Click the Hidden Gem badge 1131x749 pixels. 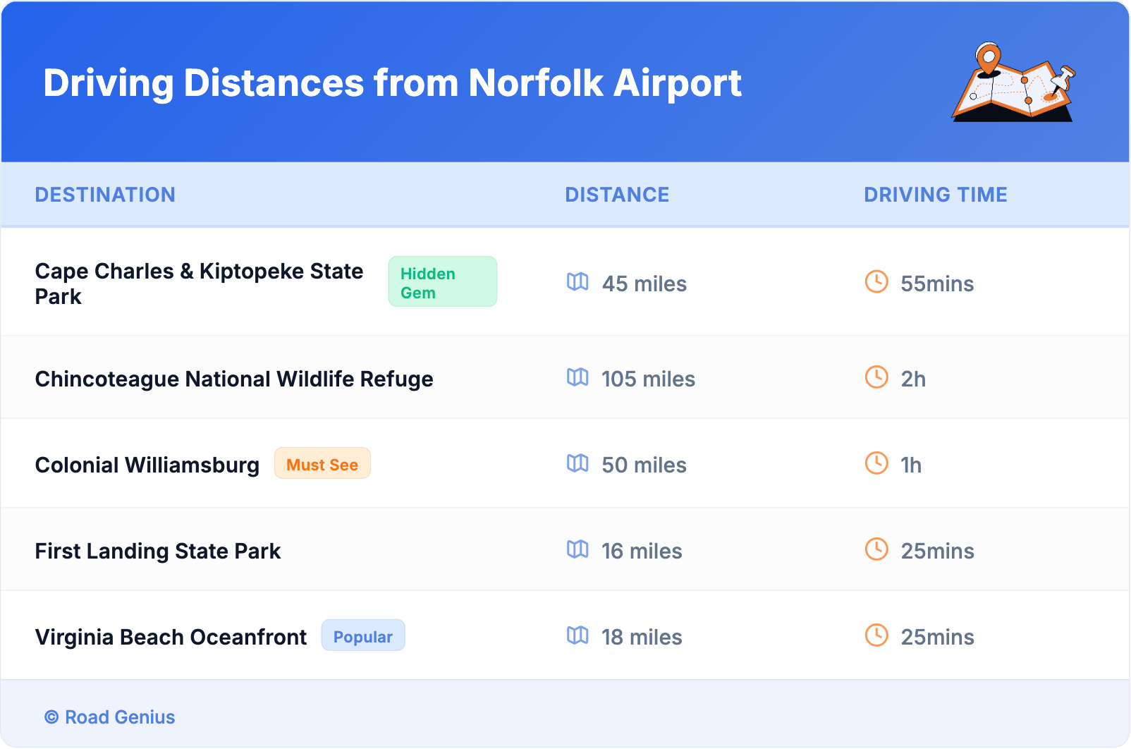click(x=442, y=282)
